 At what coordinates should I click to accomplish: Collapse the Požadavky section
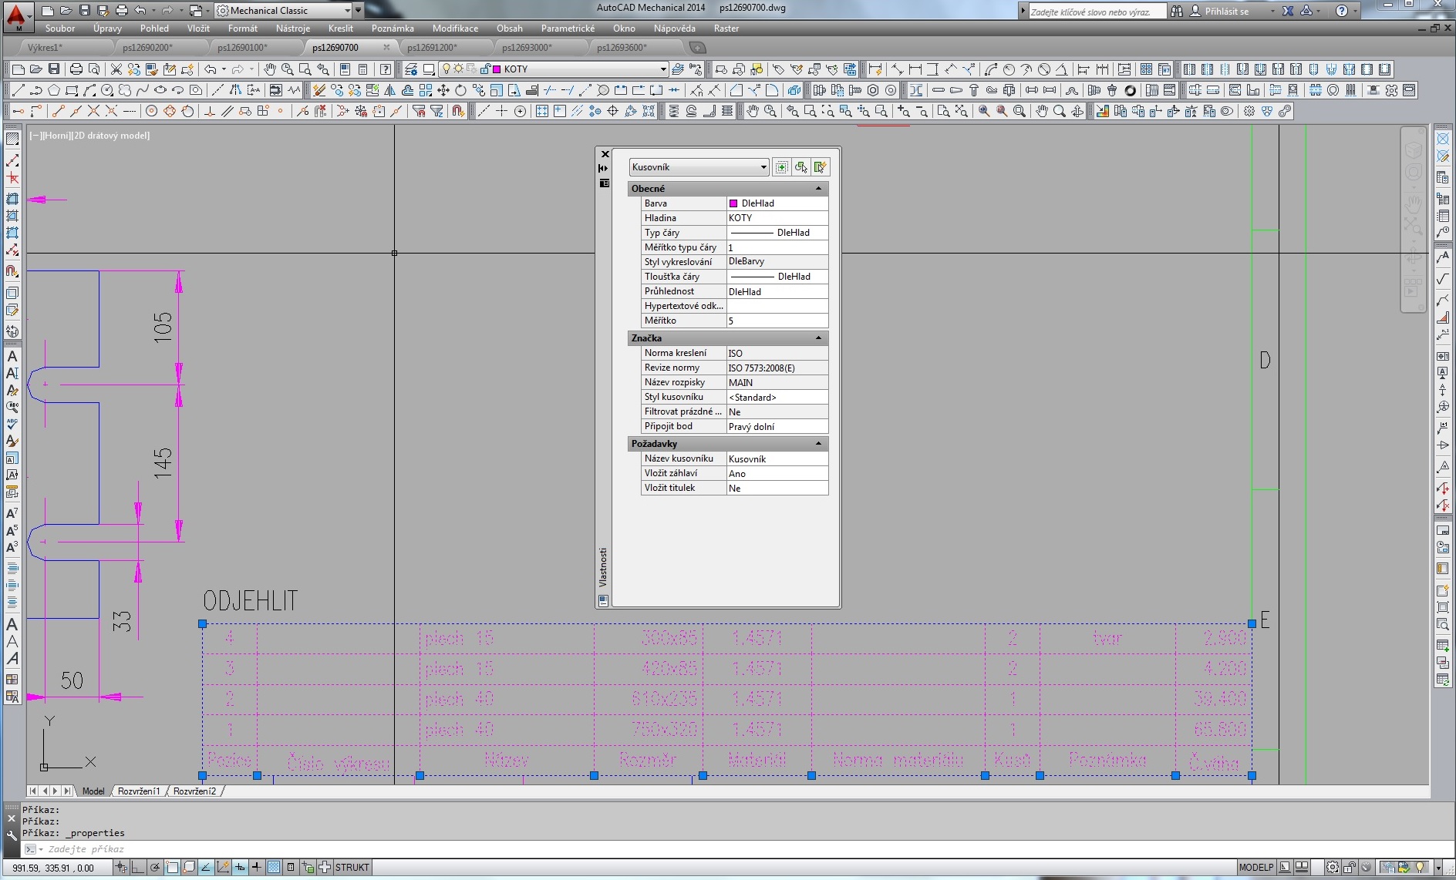pos(818,444)
